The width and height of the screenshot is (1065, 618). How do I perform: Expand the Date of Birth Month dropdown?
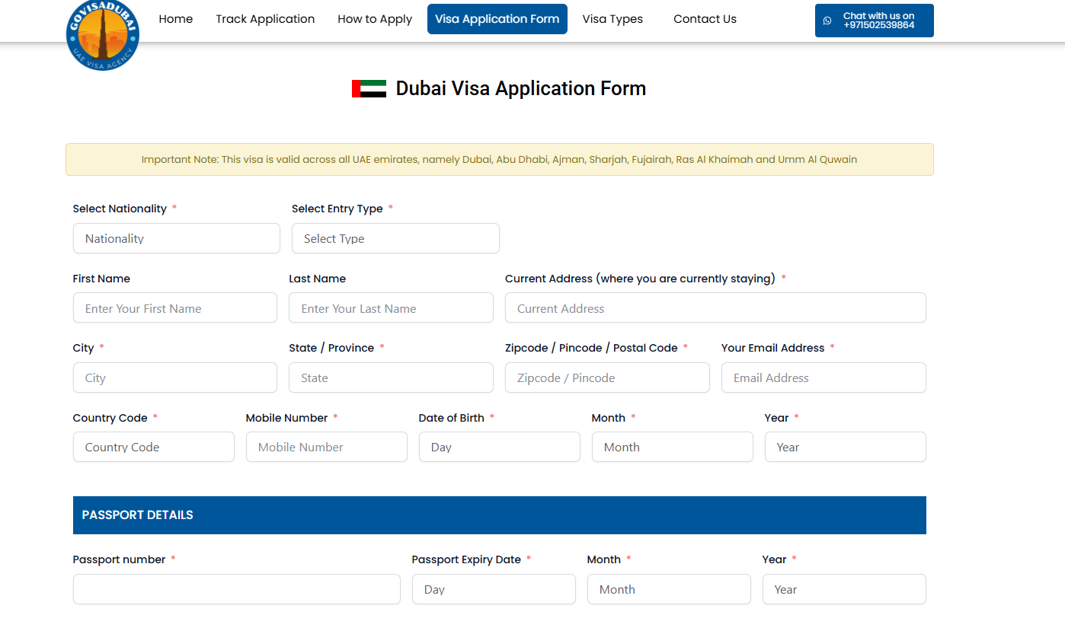pyautogui.click(x=672, y=448)
